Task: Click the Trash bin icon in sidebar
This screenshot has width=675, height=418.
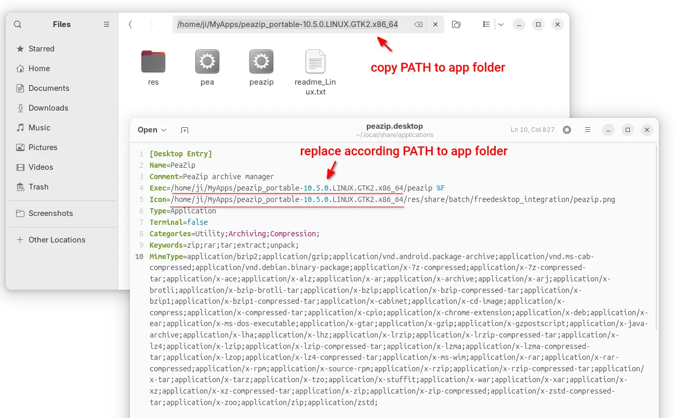Action: tap(20, 187)
